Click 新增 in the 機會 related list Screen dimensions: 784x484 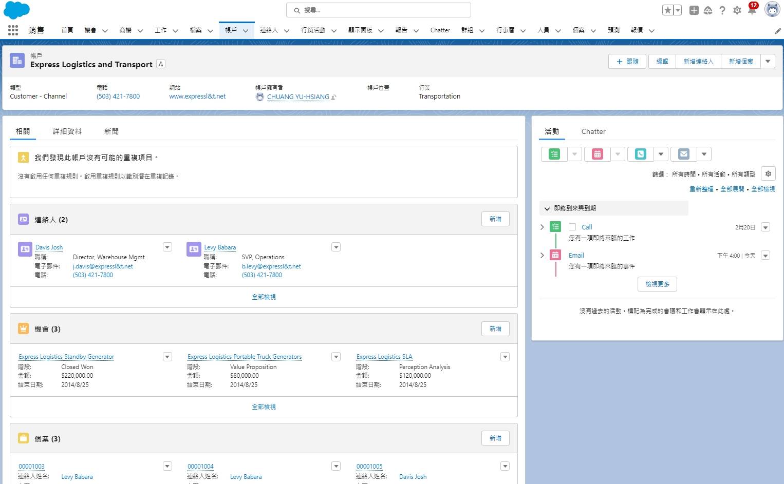pos(495,329)
